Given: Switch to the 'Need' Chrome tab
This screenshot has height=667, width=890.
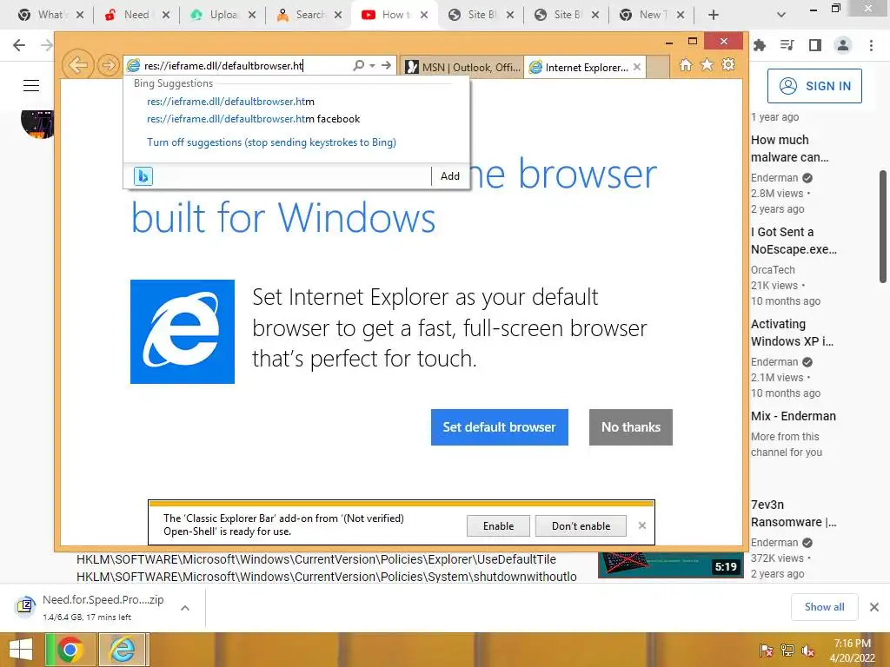Looking at the screenshot, I should (136, 15).
